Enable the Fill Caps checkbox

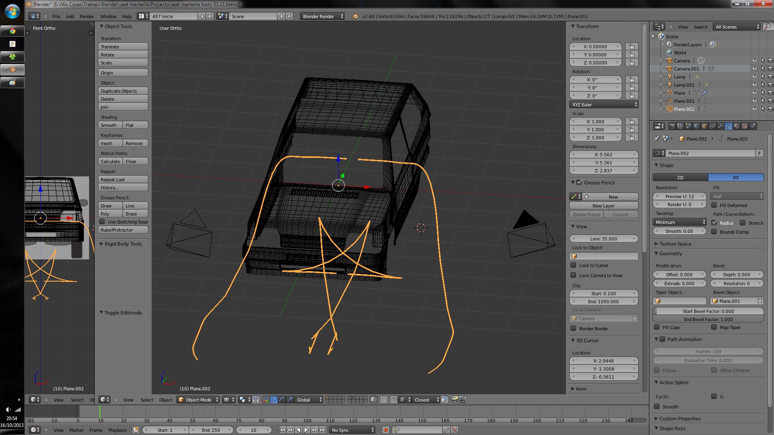tap(657, 327)
